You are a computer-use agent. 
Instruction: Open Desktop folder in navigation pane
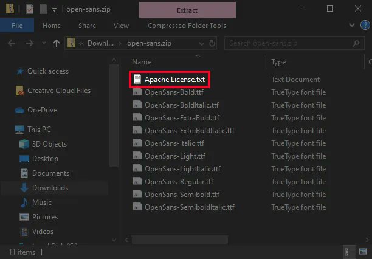45,159
